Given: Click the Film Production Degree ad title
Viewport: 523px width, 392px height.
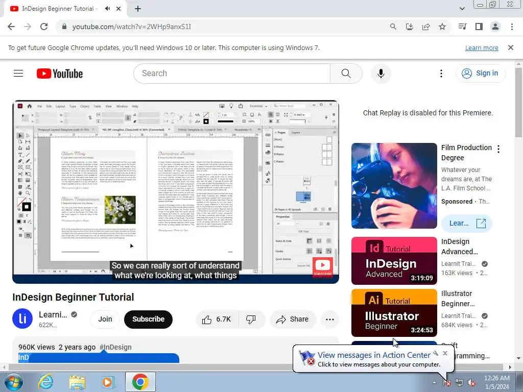Looking at the screenshot, I should pos(466,152).
